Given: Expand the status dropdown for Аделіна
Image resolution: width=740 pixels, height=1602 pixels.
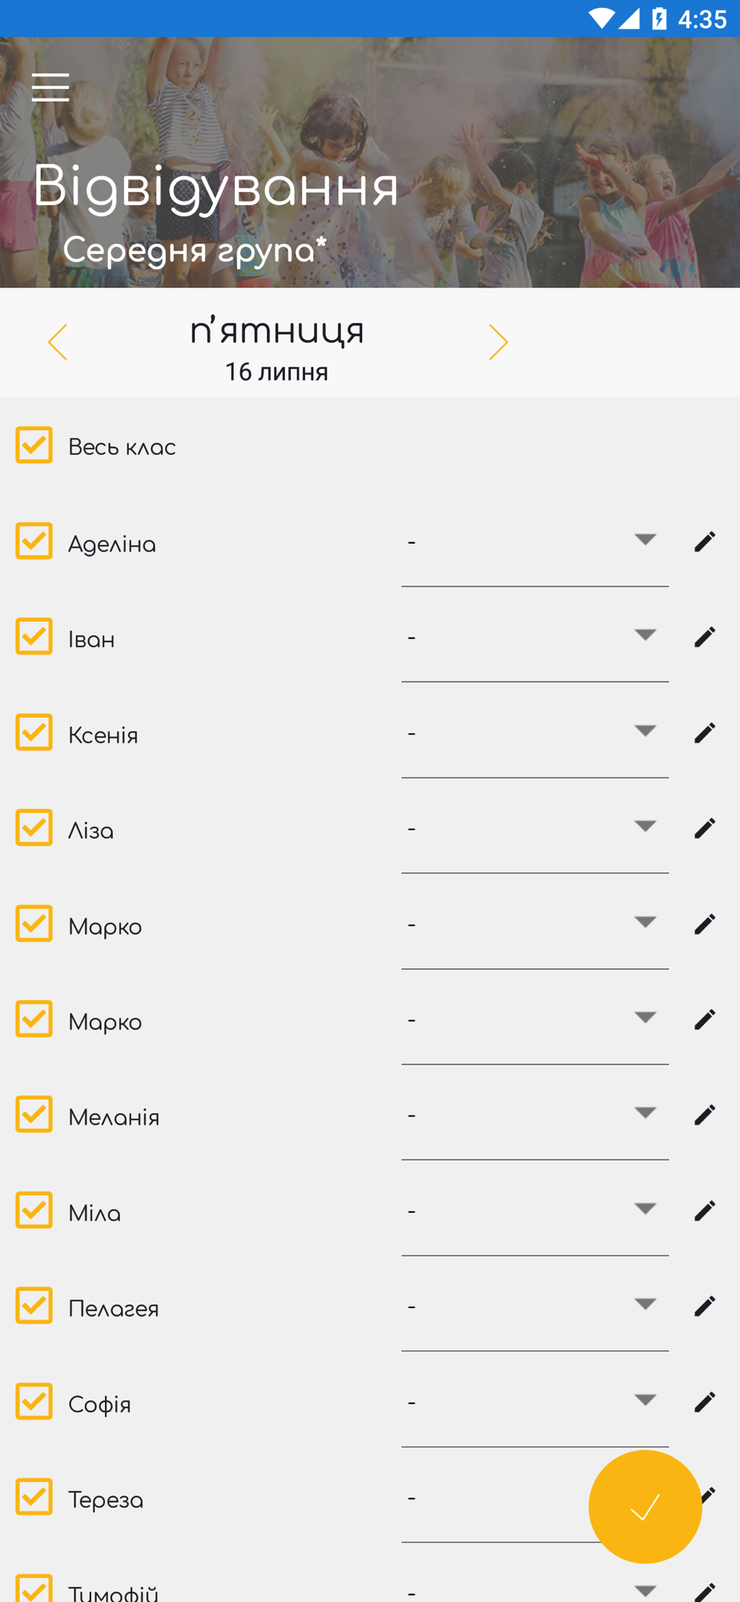Looking at the screenshot, I should coord(535,542).
